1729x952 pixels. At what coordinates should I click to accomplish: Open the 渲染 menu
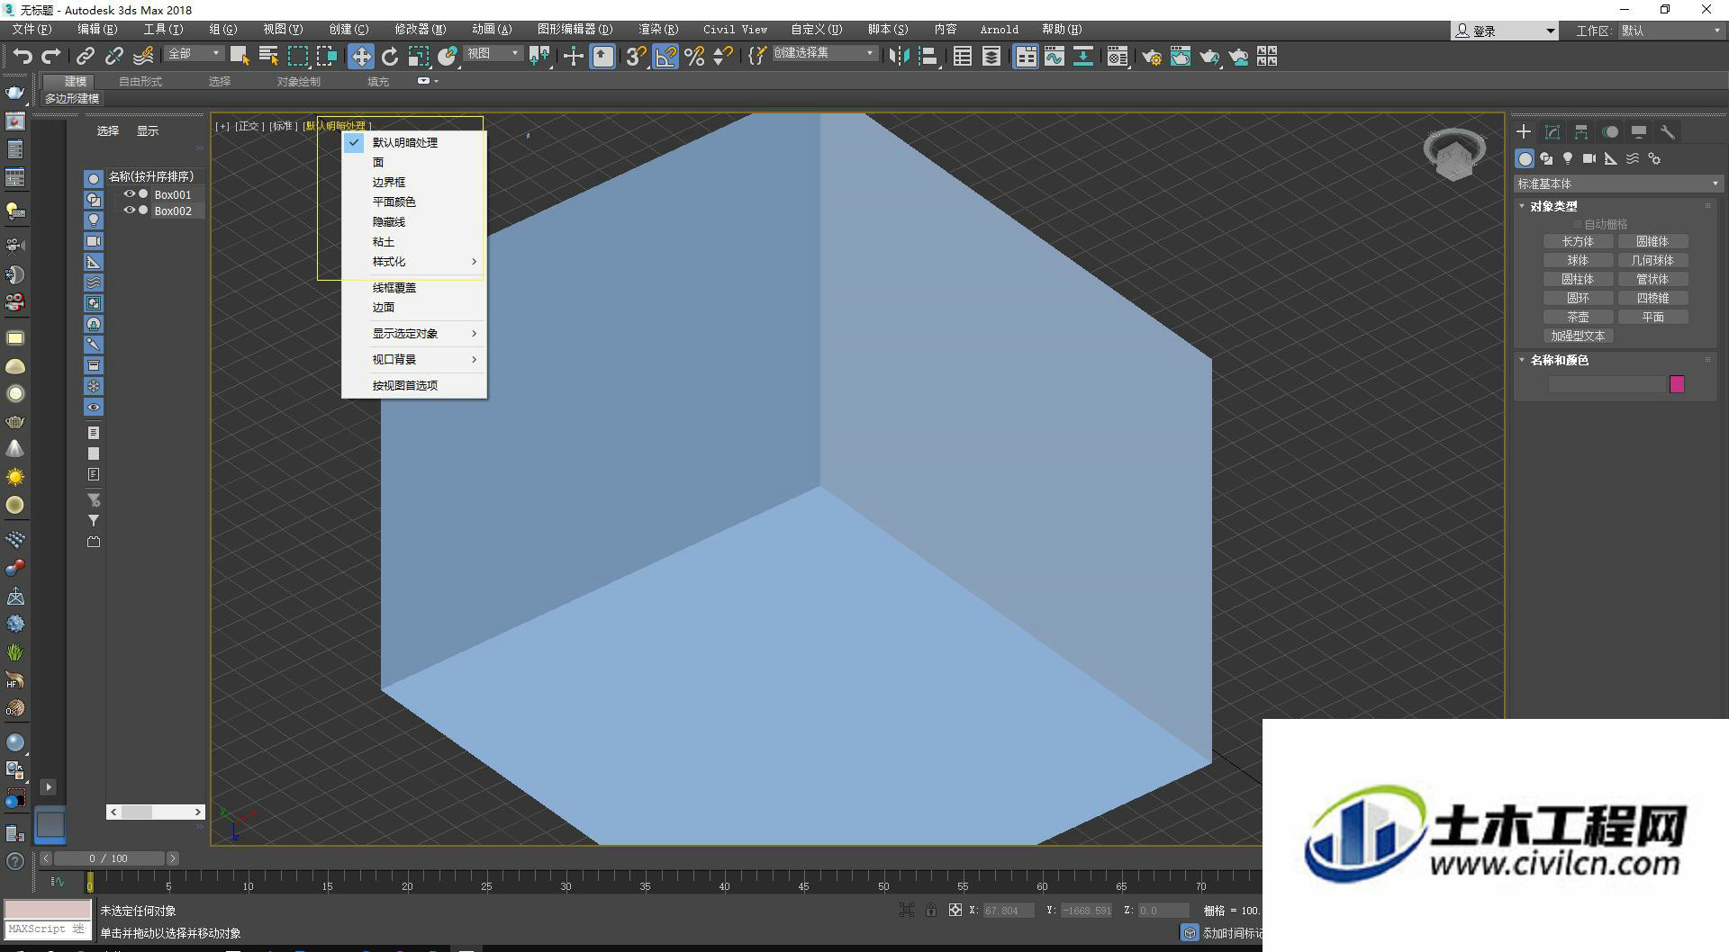[x=658, y=30]
